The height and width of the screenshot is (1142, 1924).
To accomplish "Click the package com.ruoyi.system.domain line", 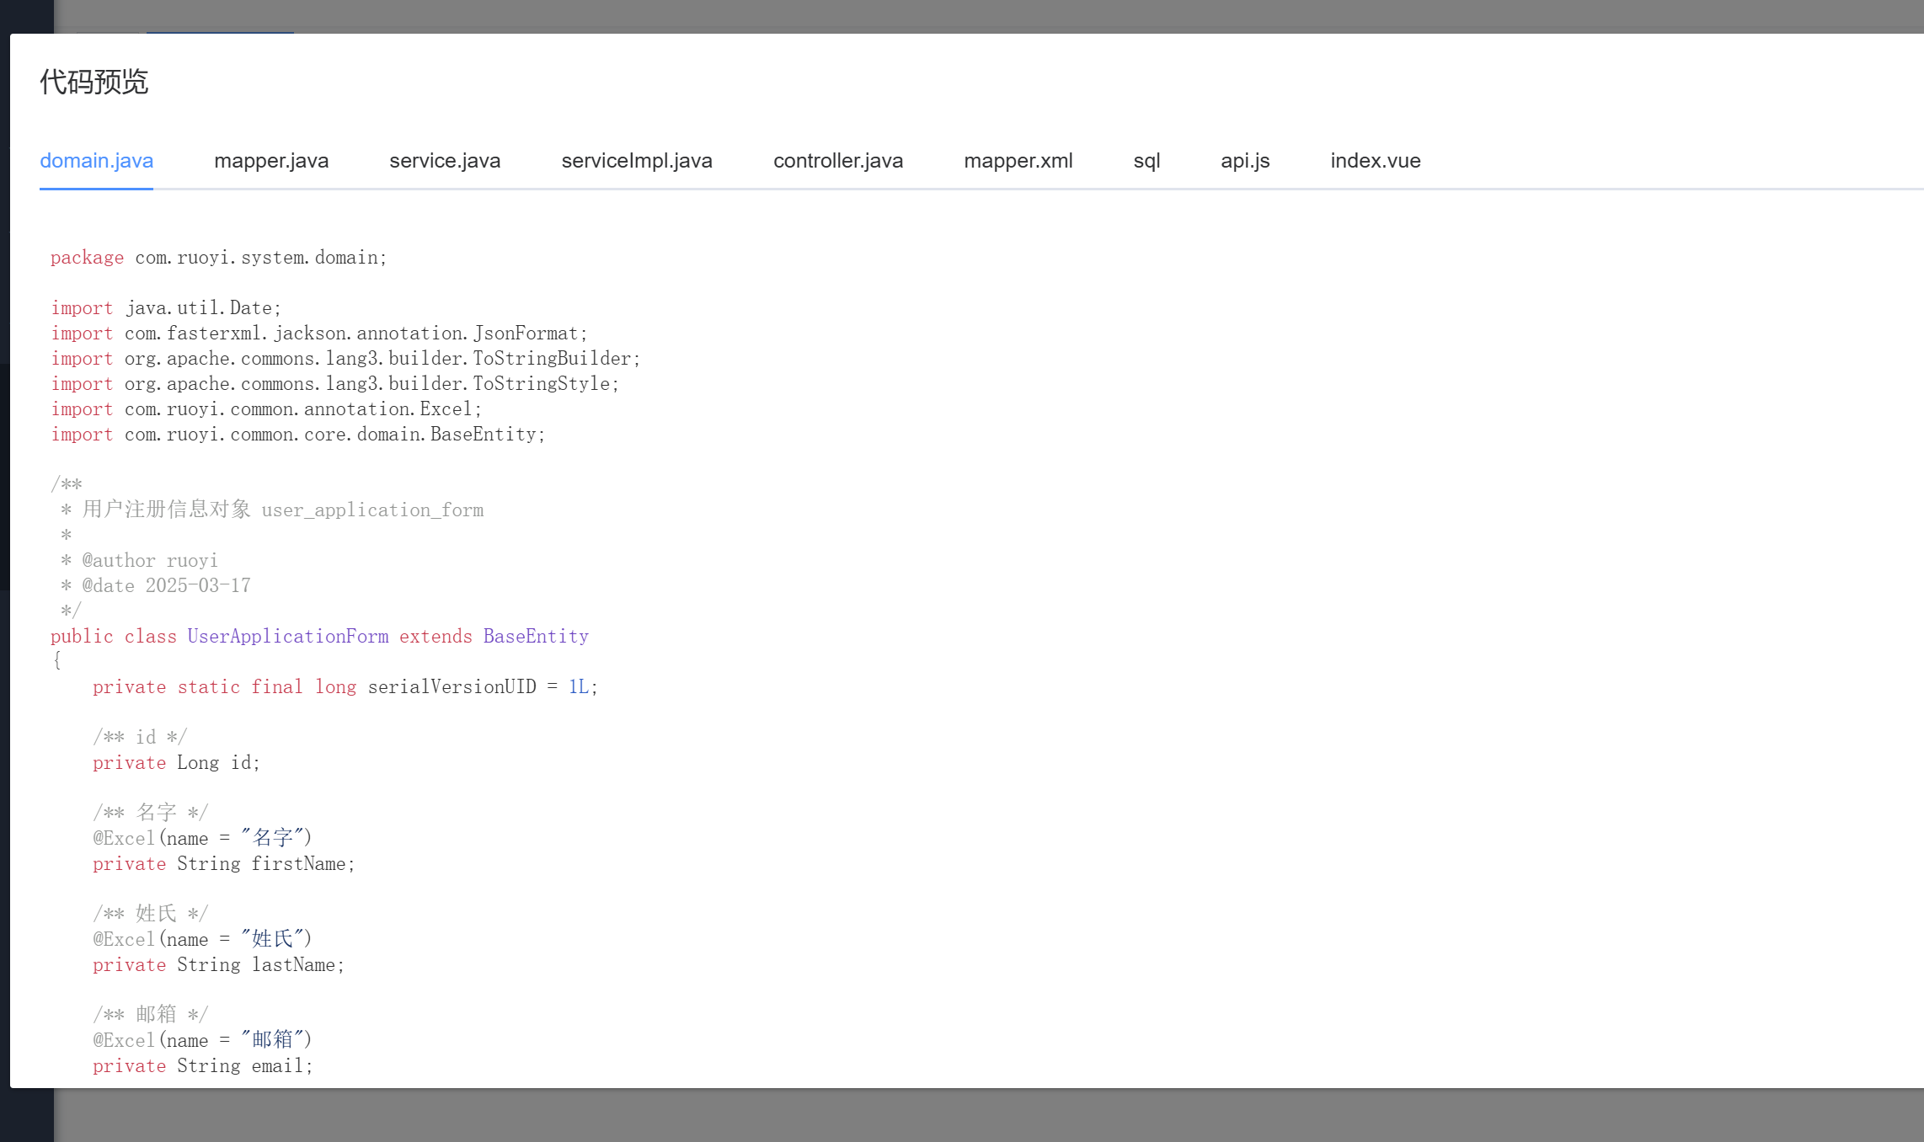I will click(218, 258).
